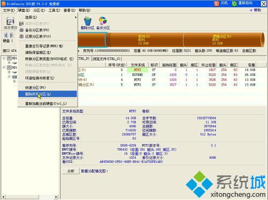Screen dimensions: 268x200
Task: Go to previous disk with left arrow
Action: point(6,35)
